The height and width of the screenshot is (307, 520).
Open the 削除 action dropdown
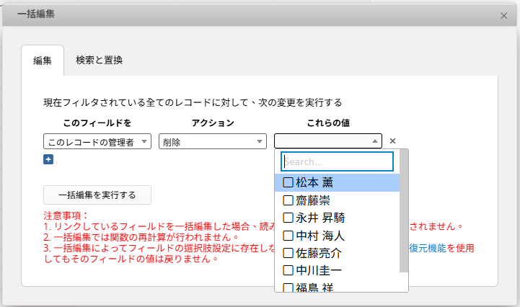pyautogui.click(x=213, y=142)
